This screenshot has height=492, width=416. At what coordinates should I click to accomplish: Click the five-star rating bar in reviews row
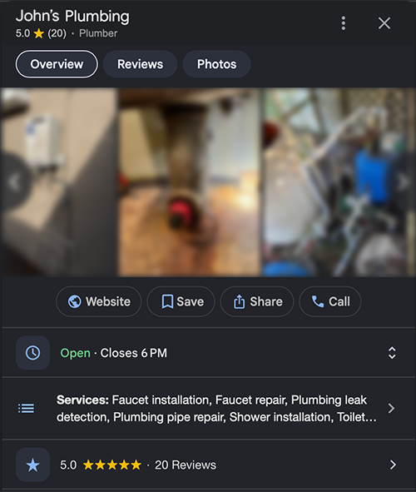coord(112,465)
